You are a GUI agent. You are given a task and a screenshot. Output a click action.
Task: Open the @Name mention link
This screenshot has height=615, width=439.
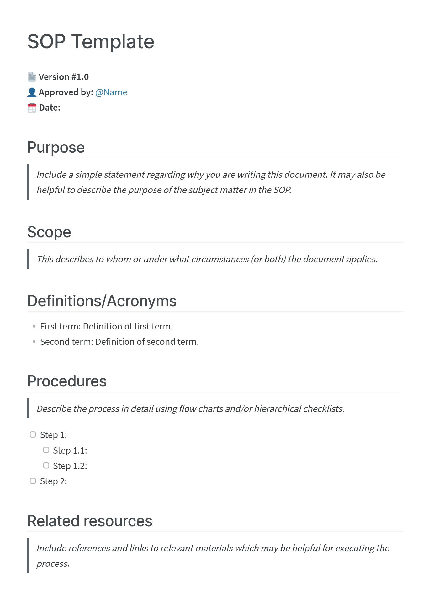[111, 92]
